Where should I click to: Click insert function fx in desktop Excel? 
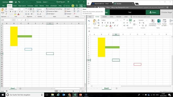point(25,20)
